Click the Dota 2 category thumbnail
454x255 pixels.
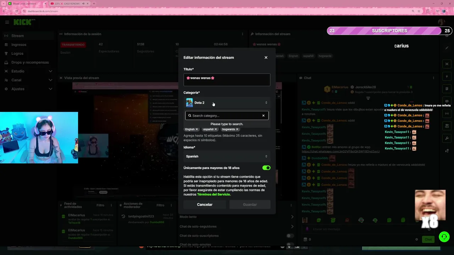(x=189, y=103)
